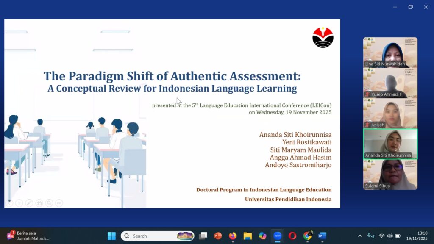Open Opera browser from taskbar
This screenshot has width=434, height=244.
click(x=292, y=236)
